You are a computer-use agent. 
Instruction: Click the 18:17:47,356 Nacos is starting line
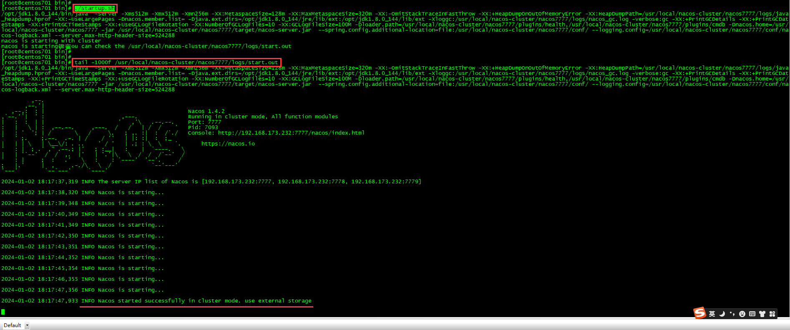[83, 290]
